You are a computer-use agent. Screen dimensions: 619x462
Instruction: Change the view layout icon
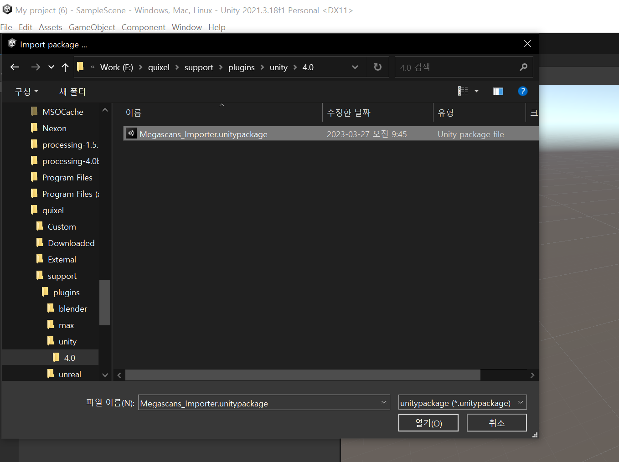click(x=463, y=91)
